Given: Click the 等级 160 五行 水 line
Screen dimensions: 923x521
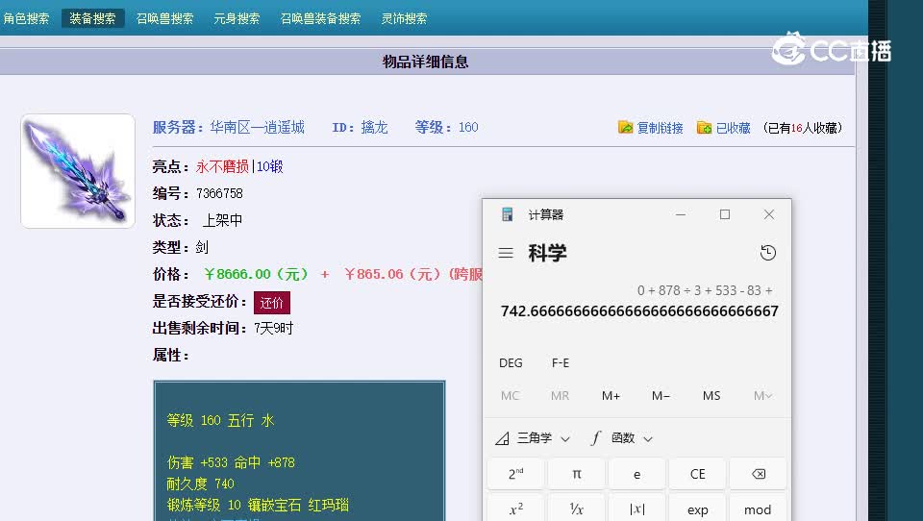Looking at the screenshot, I should 220,420.
